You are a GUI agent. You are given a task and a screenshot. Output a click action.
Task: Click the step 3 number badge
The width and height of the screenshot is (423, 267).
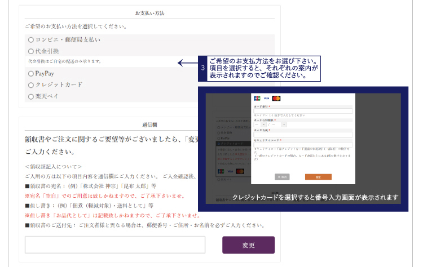click(x=202, y=68)
